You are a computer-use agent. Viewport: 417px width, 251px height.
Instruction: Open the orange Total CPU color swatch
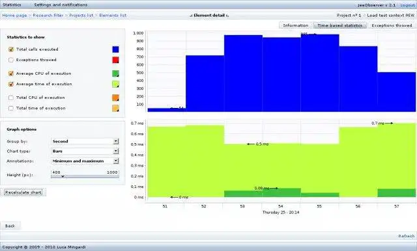[x=115, y=98]
